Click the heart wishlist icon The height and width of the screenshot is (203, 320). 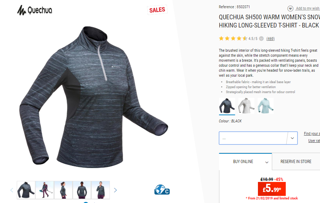click(290, 9)
